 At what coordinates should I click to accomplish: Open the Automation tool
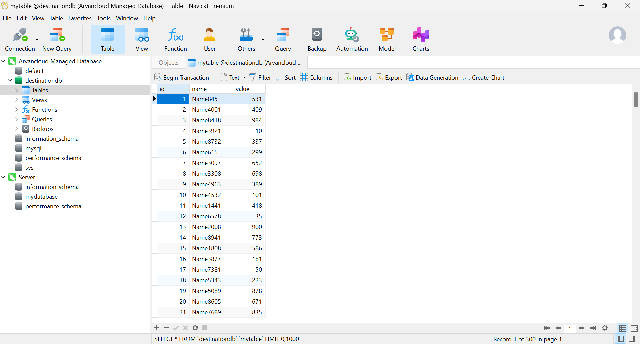point(352,39)
